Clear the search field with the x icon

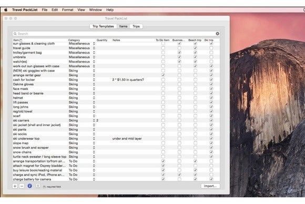[218, 34]
